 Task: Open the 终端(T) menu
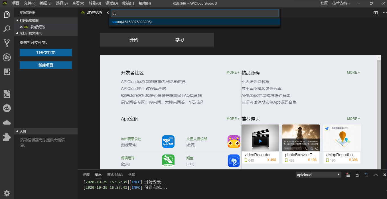pos(128,3)
